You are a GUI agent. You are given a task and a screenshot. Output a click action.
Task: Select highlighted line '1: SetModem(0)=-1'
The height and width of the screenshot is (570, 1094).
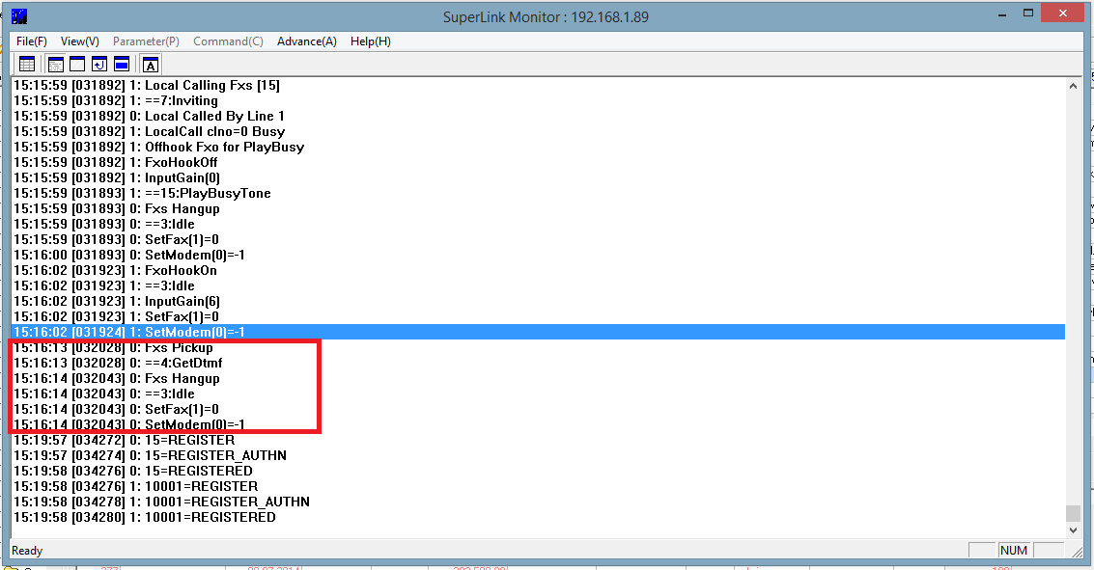tap(539, 332)
